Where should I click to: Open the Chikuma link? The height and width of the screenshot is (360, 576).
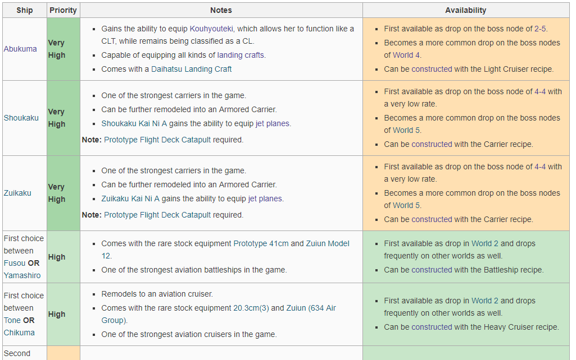tap(19, 333)
